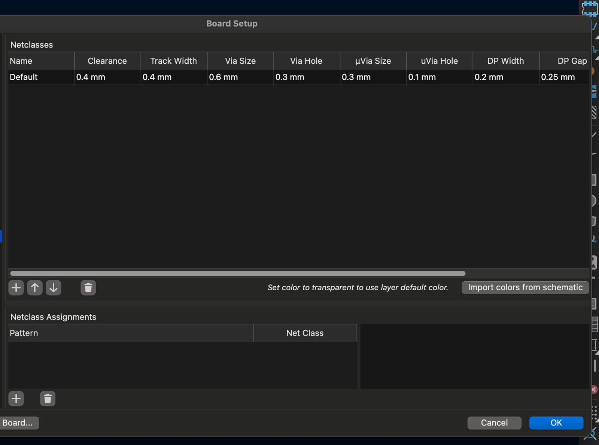Confirm Board Setup with OK
The width and height of the screenshot is (599, 445).
click(x=556, y=423)
